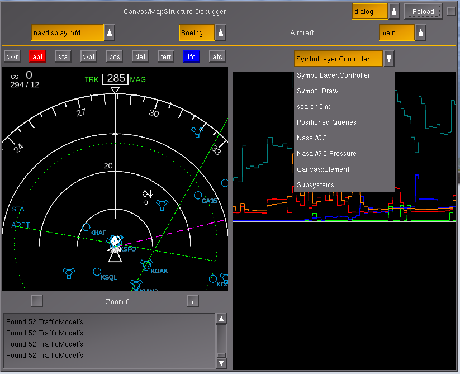The height and width of the screenshot is (374, 460).
Task: Select Symbol.Draw from the list
Action: [x=344, y=91]
